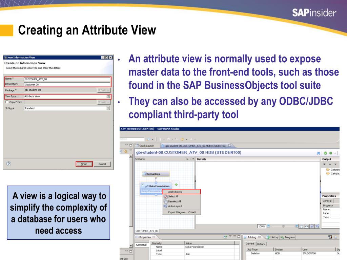Click the binoculars find icon in the editor header
Image resolution: width=347 pixels, height=260 pixels.
click(x=319, y=153)
